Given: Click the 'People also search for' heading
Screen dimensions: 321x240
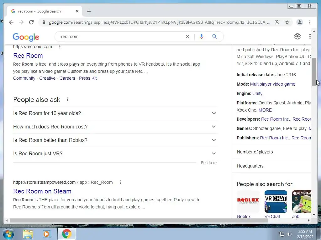Looking at the screenshot, I should pos(265,184).
